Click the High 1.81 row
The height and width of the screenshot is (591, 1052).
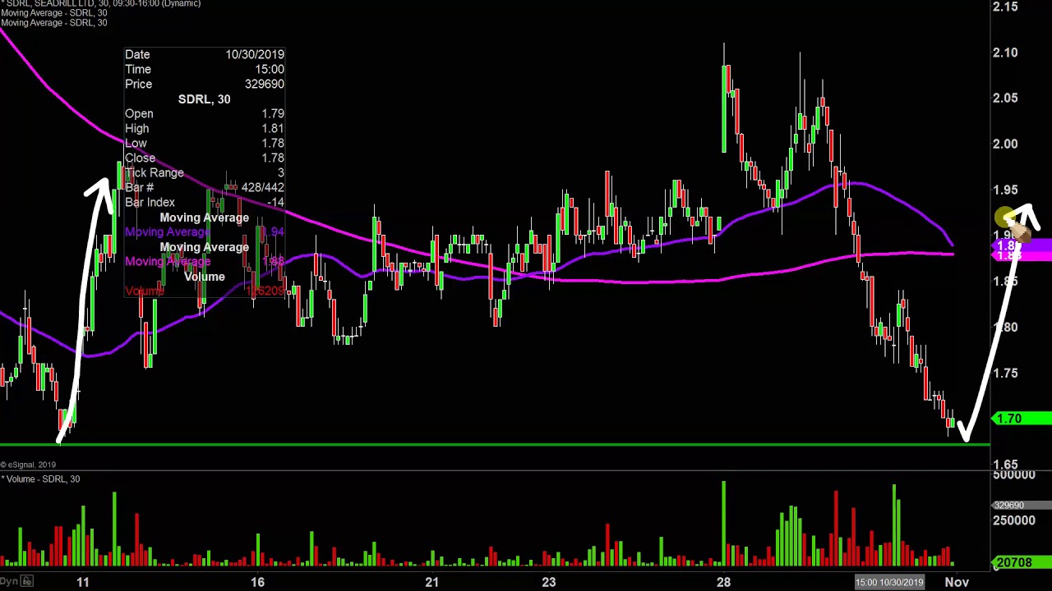pos(204,128)
